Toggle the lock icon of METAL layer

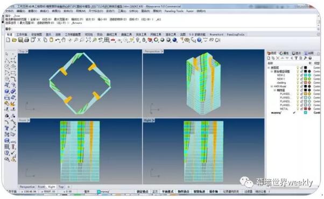pyautogui.click(x=301, y=109)
